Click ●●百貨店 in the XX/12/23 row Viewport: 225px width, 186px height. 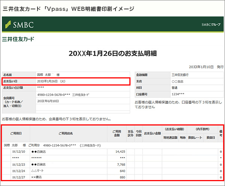[39, 165]
